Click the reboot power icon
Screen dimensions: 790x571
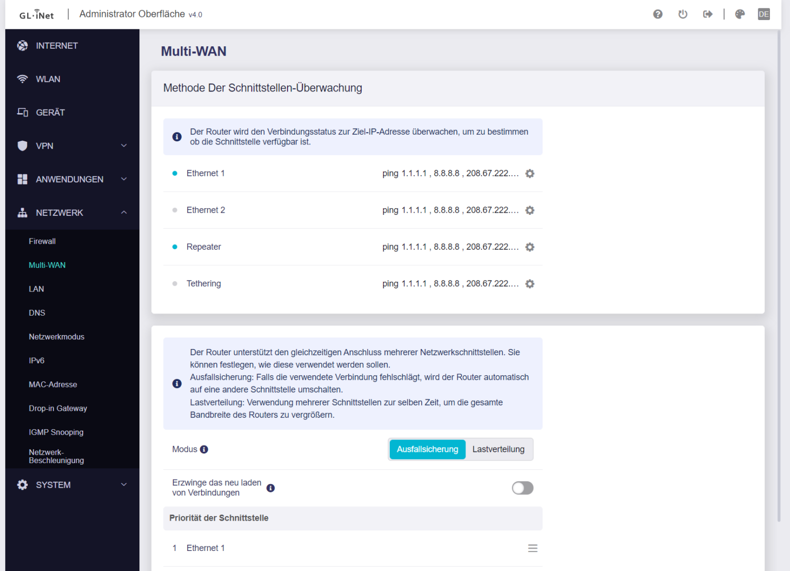click(683, 14)
